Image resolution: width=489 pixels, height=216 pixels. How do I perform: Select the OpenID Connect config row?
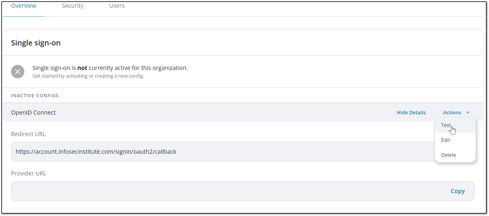point(33,112)
